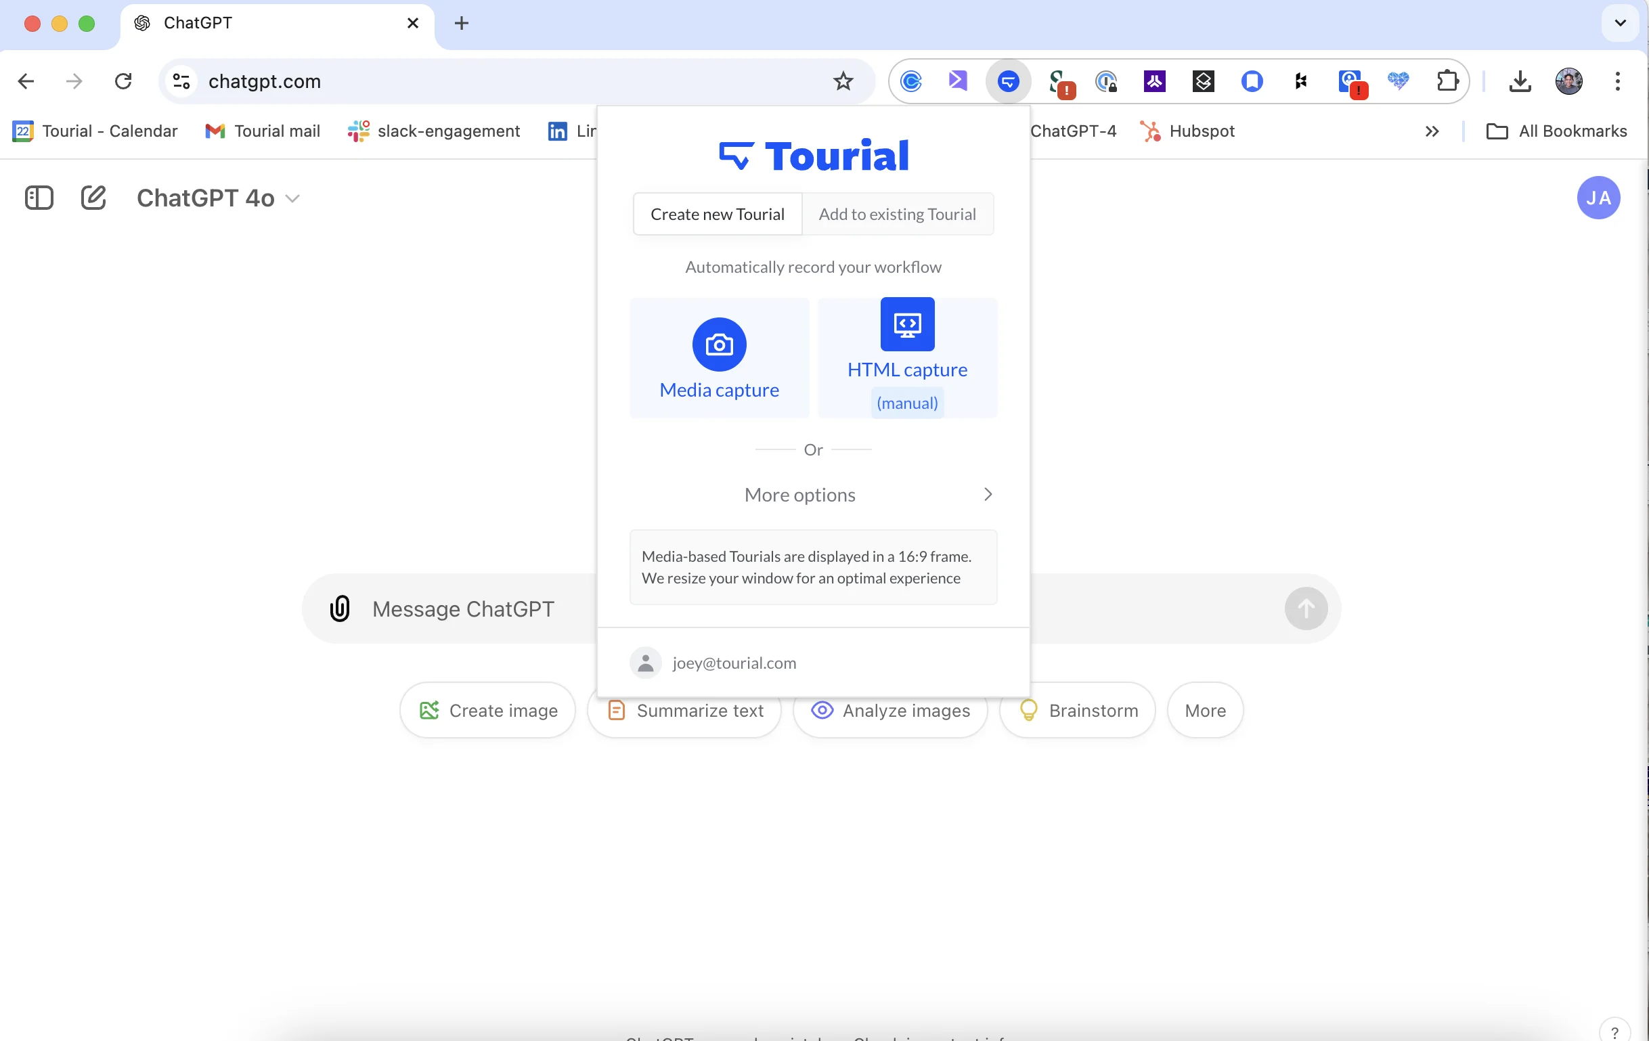Click the HTML capture label
Screen dimensions: 1649x1041
pyautogui.click(x=907, y=370)
